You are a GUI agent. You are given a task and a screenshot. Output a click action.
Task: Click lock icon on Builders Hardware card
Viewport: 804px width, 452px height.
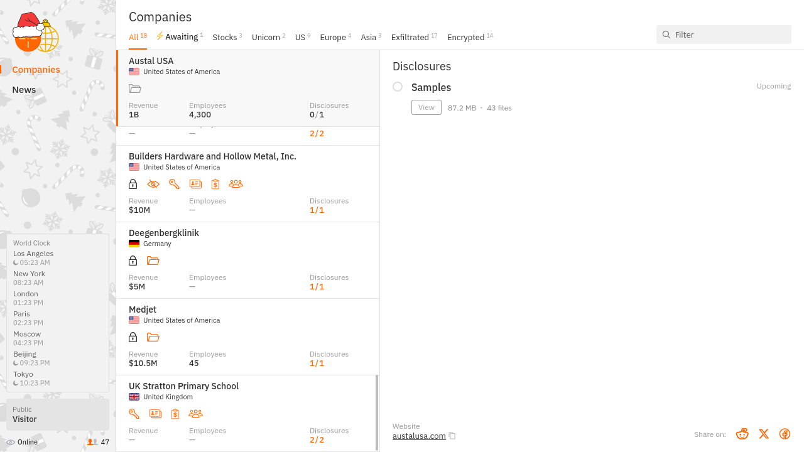click(133, 184)
